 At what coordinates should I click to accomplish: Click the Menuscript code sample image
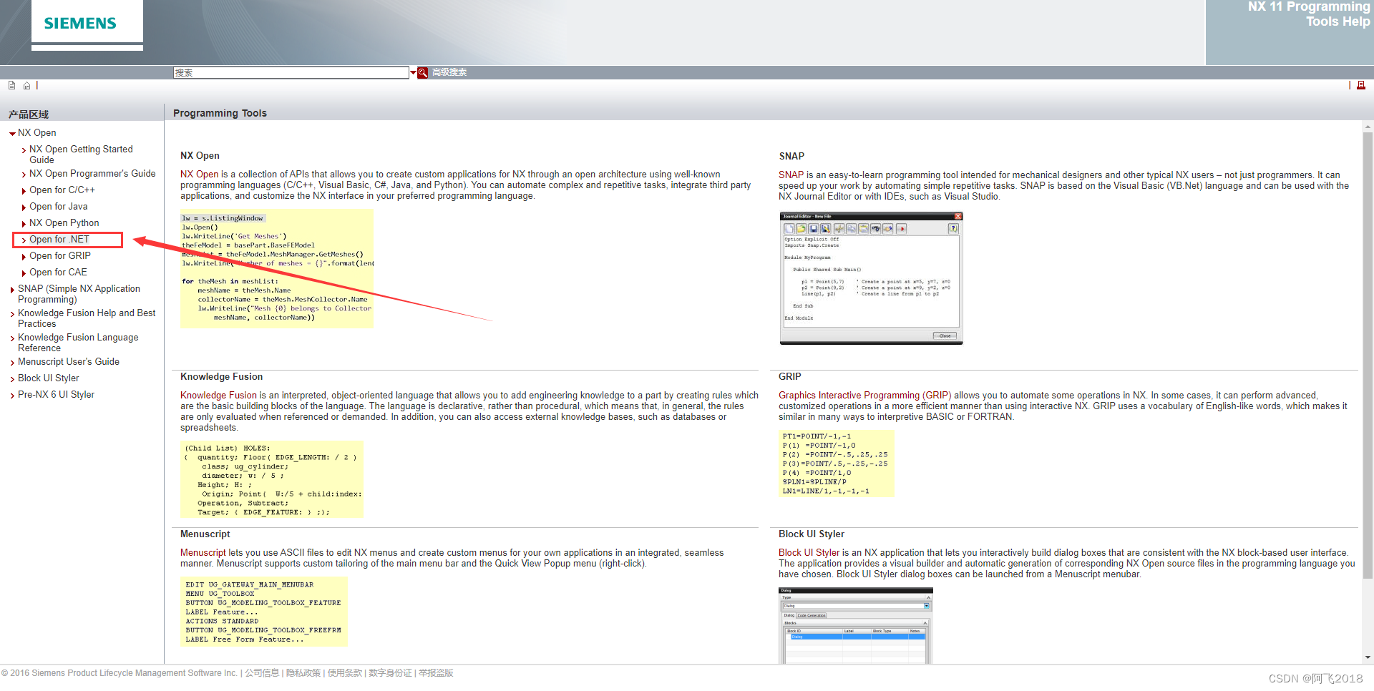click(264, 612)
